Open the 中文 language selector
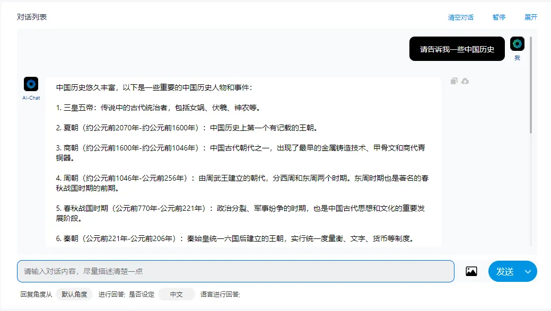The image size is (551, 311). point(176,295)
